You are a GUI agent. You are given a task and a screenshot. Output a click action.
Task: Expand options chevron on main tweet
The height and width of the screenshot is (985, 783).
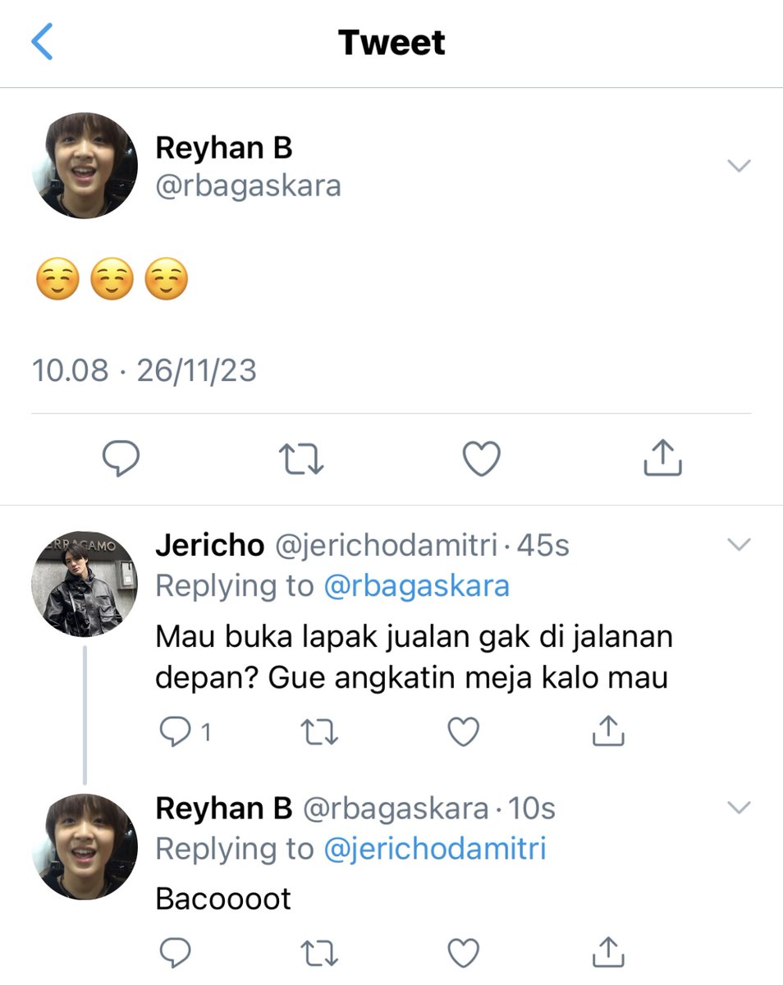[739, 166]
